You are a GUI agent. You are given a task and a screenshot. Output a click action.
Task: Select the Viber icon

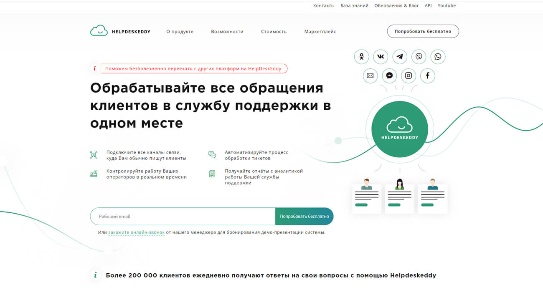[x=419, y=57]
